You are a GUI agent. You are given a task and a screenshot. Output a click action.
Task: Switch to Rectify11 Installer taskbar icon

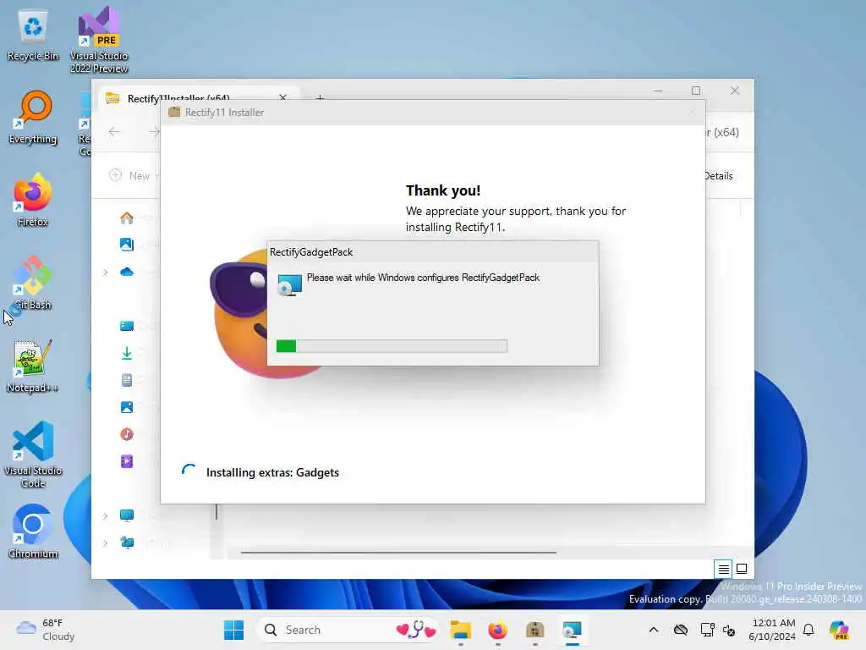pos(535,630)
